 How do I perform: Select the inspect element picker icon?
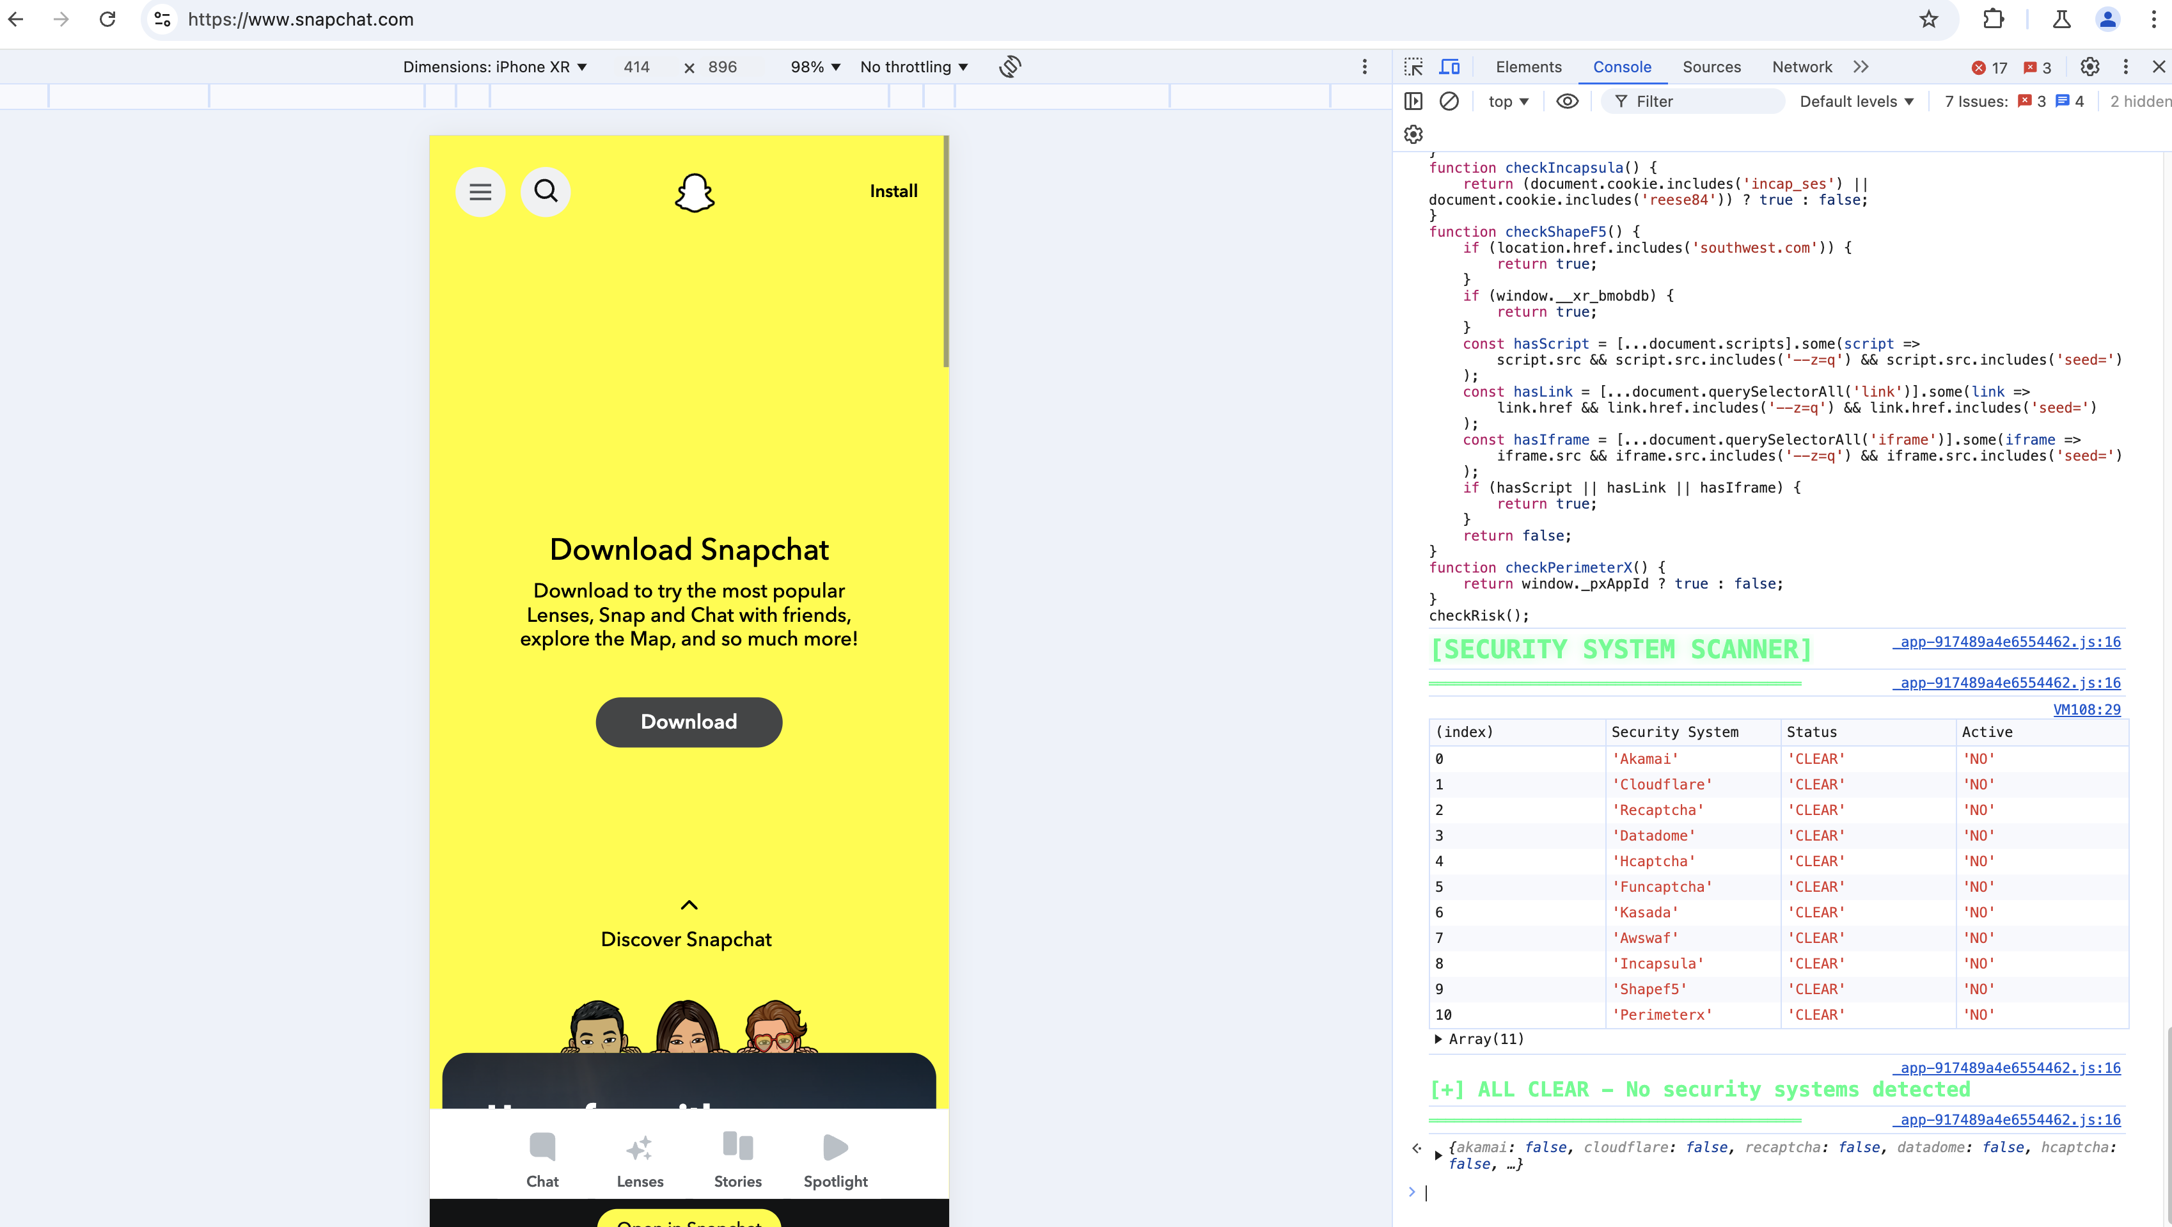click(1414, 67)
